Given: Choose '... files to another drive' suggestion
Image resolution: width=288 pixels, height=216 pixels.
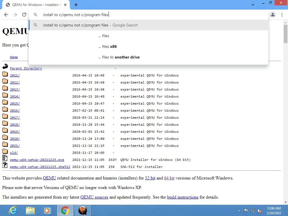Looking at the screenshot, I should coord(148,57).
